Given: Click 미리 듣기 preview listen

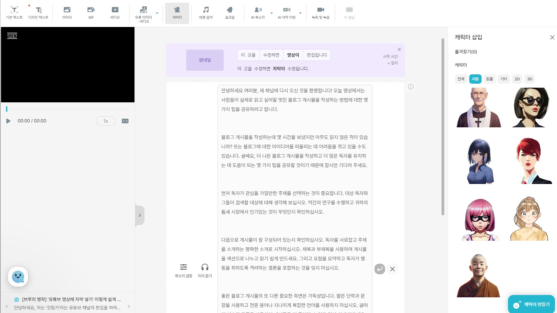Looking at the screenshot, I should [205, 271].
